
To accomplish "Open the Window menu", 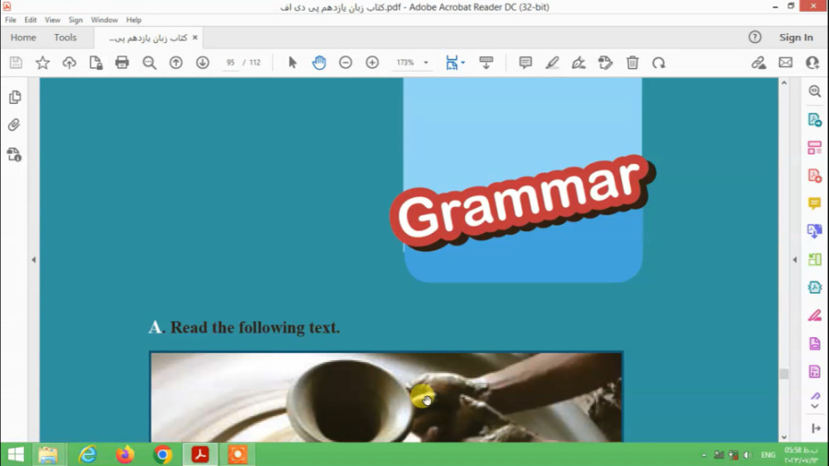I will click(x=104, y=19).
